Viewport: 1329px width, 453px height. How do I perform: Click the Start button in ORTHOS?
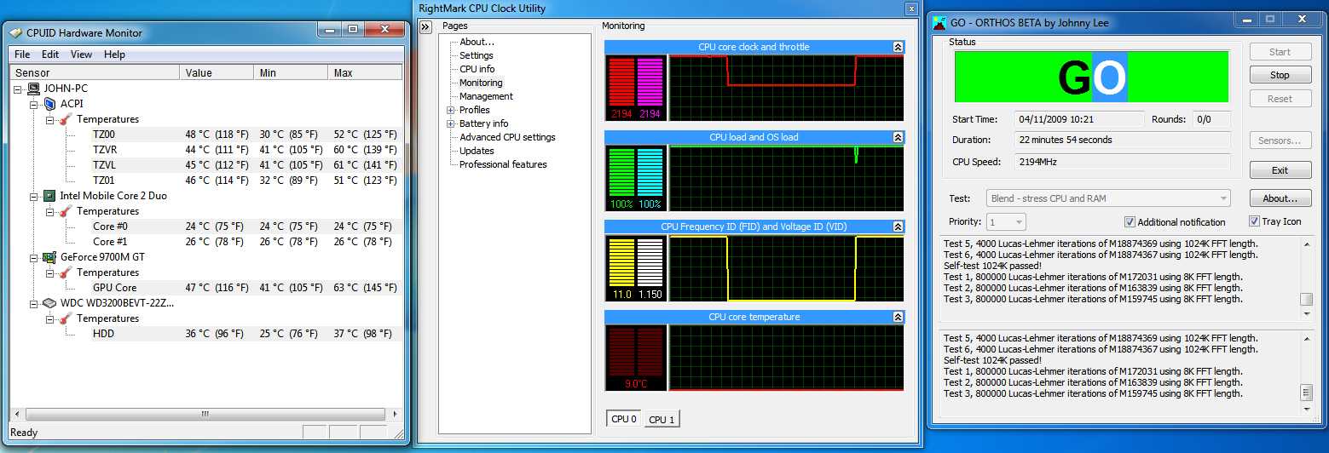click(1280, 52)
